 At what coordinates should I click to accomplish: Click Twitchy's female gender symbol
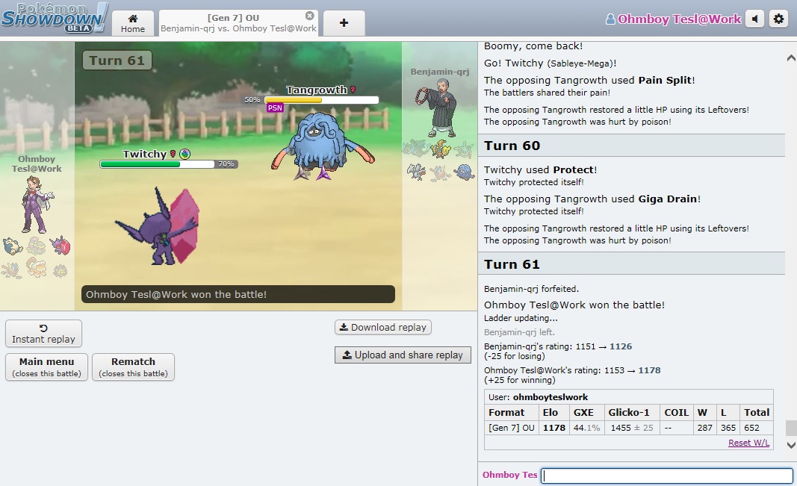(173, 154)
